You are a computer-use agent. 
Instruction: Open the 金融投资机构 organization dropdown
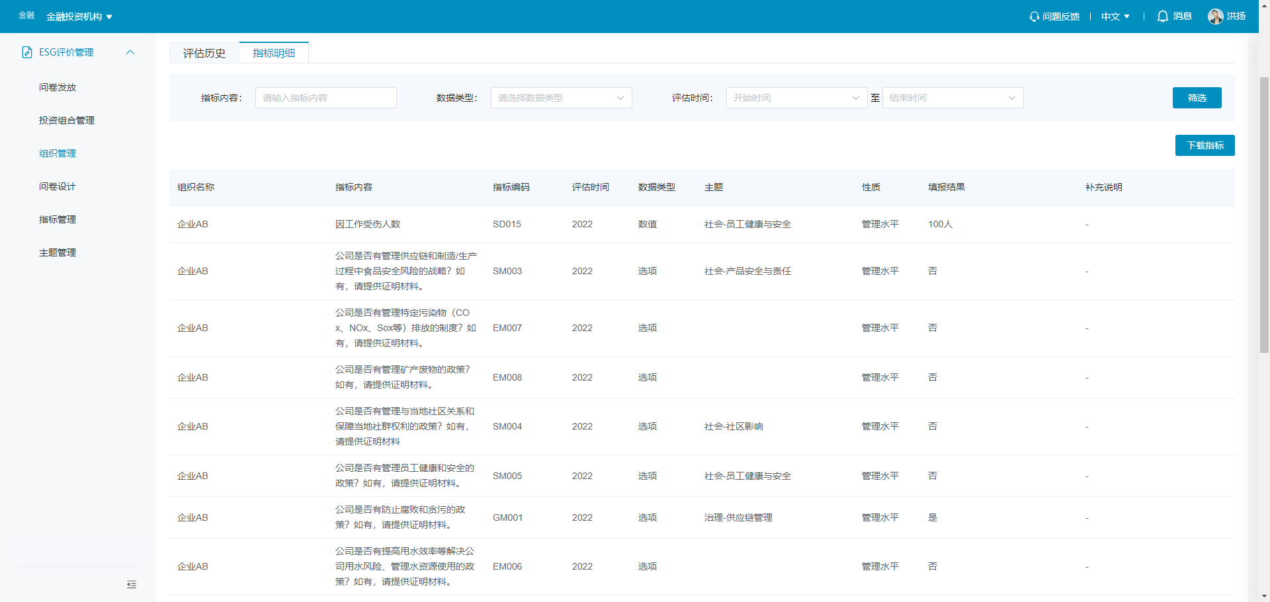(x=79, y=17)
